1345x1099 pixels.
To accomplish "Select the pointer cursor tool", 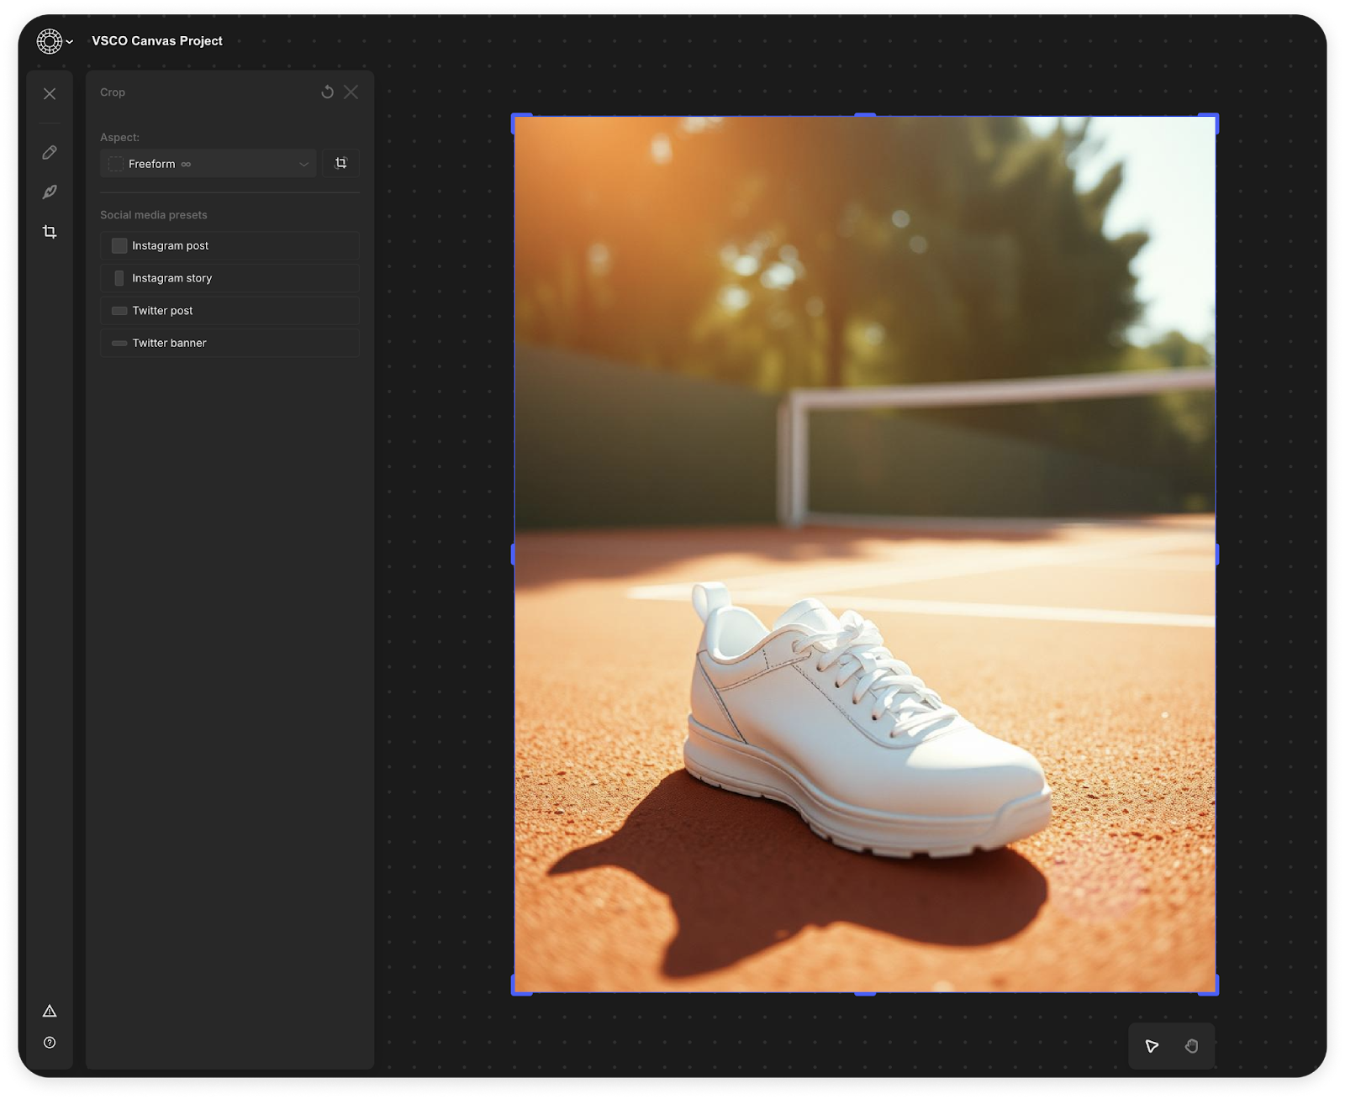I will (x=1152, y=1046).
